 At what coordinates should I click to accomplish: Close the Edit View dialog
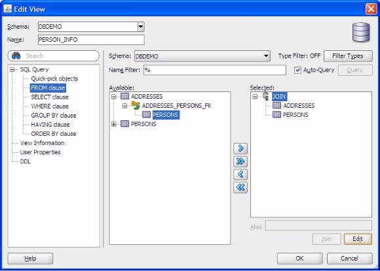click(371, 9)
